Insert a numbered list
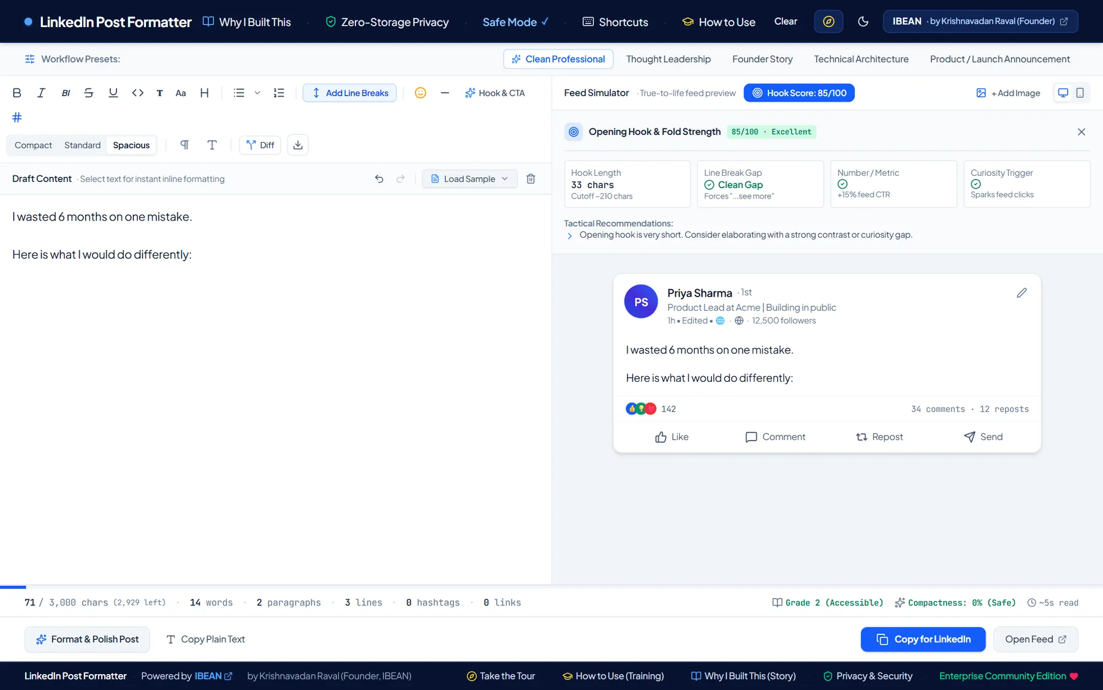Image resolution: width=1103 pixels, height=690 pixels. coord(279,93)
